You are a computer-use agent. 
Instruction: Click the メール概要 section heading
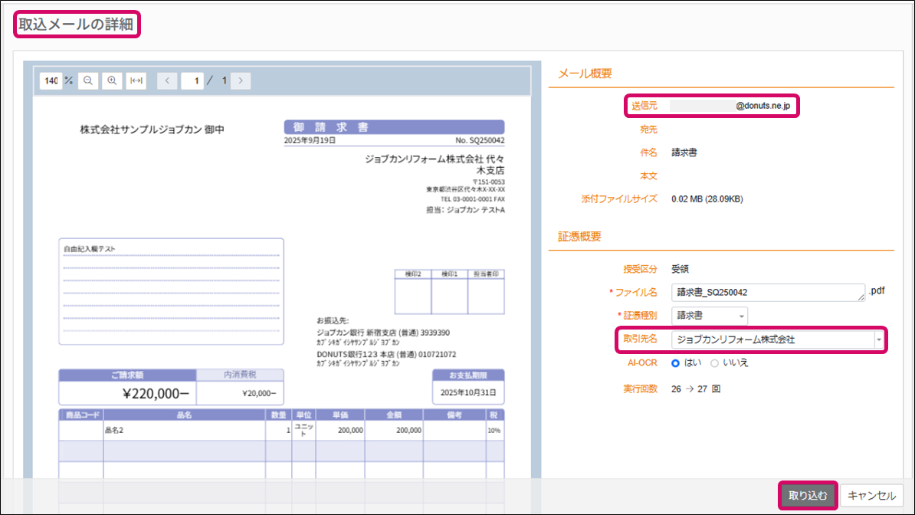[x=585, y=74]
